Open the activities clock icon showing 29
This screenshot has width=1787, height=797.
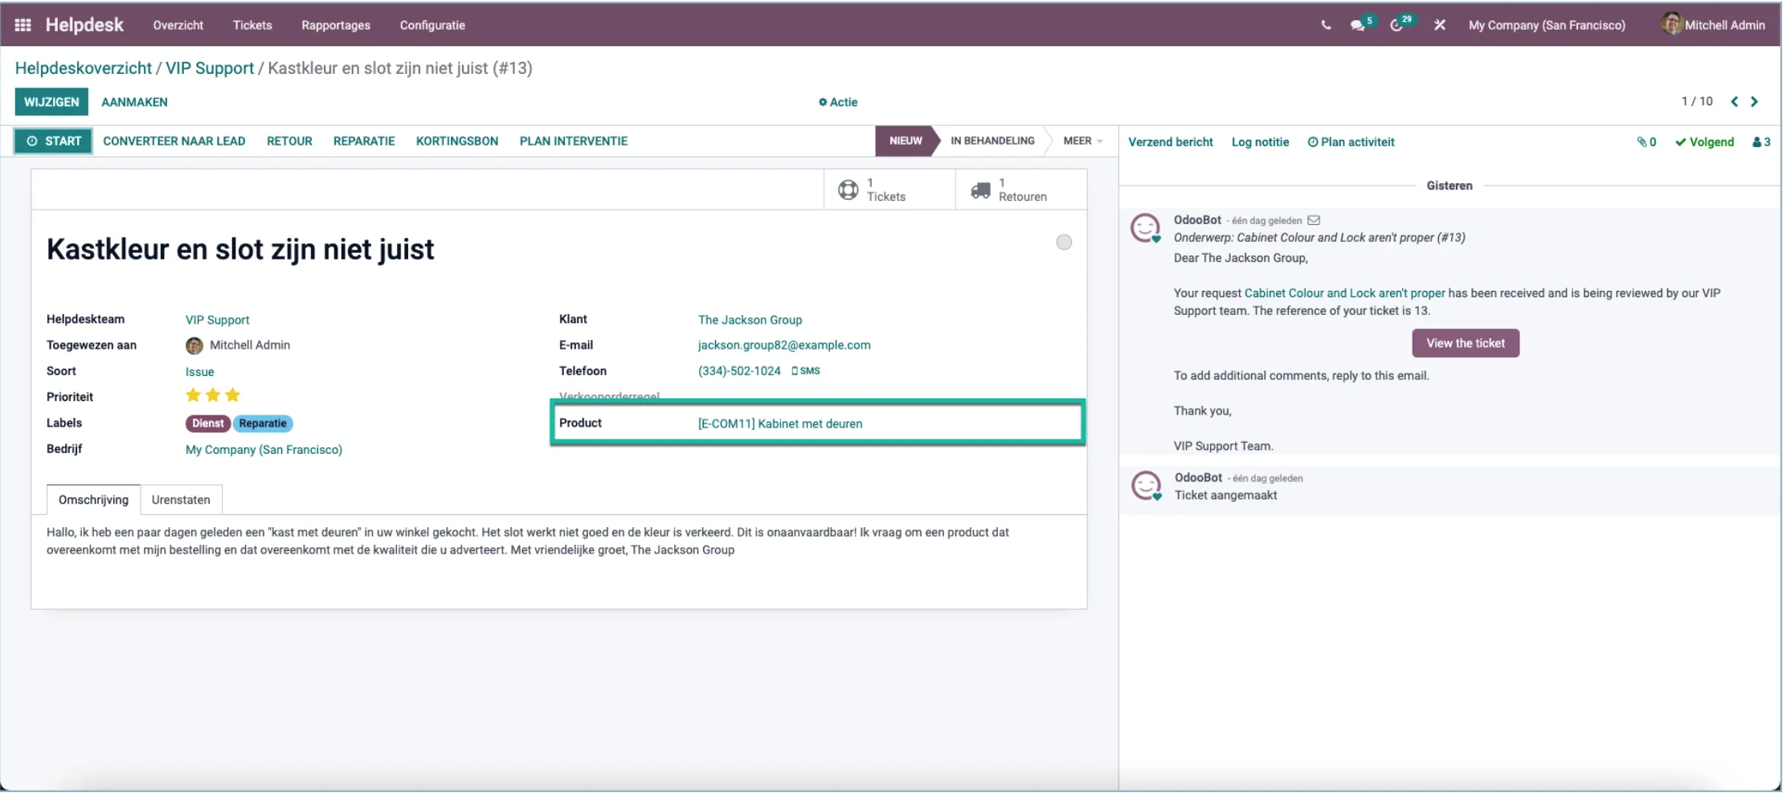pyautogui.click(x=1398, y=25)
